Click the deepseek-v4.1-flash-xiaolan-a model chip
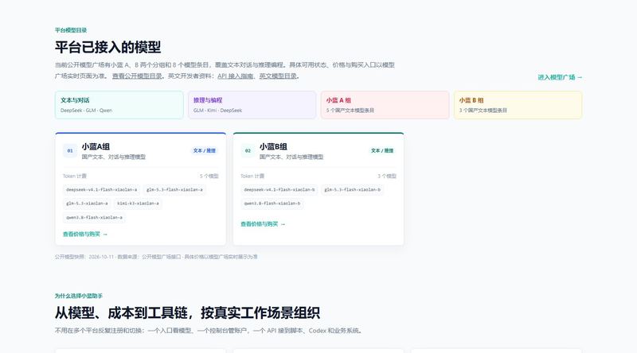This screenshot has height=353, width=637. pos(102,189)
